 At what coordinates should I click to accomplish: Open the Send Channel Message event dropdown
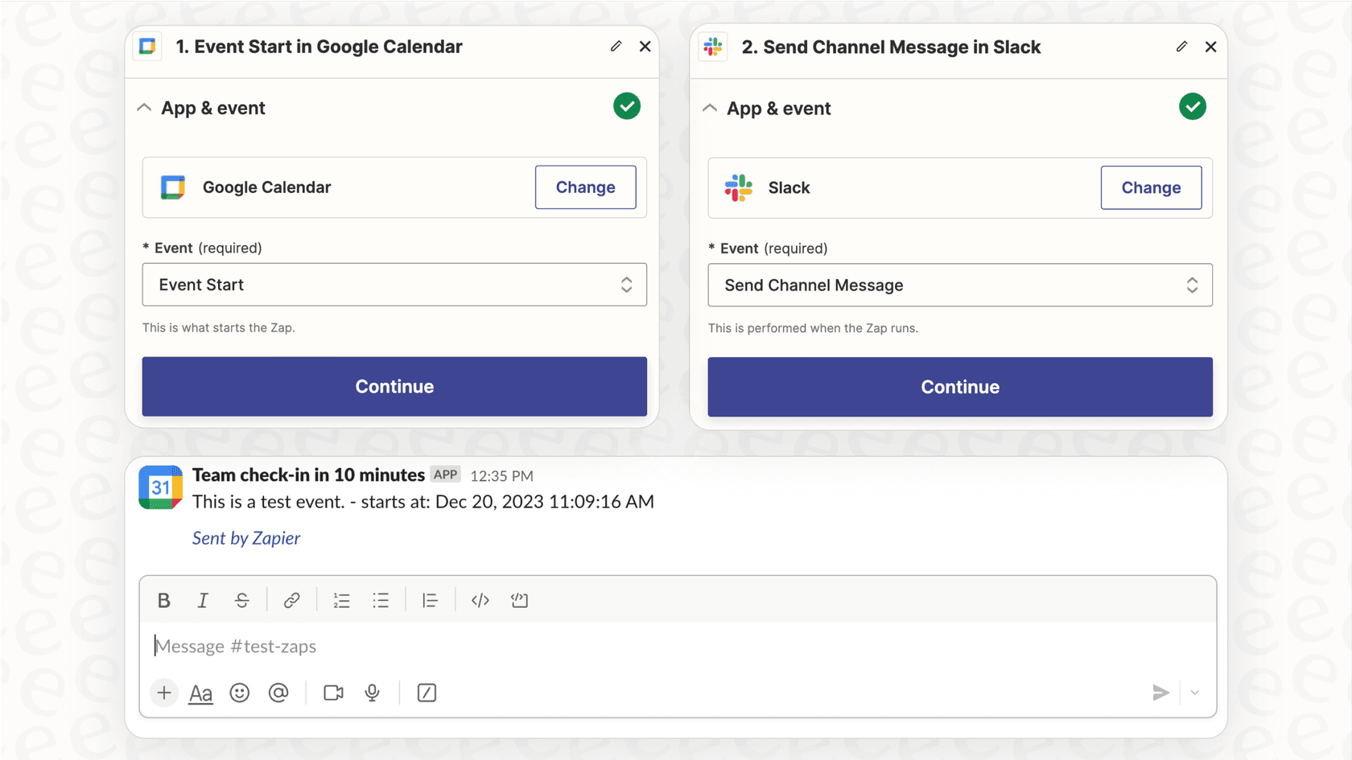click(959, 285)
